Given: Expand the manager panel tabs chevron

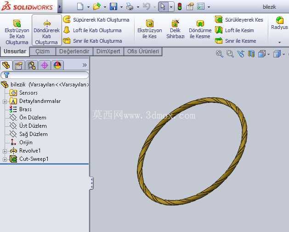Looking at the screenshot, I should pyautogui.click(x=85, y=65).
